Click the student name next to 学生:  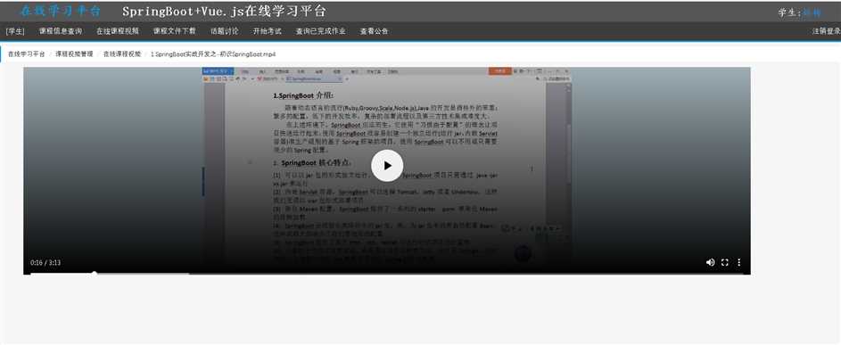click(812, 12)
